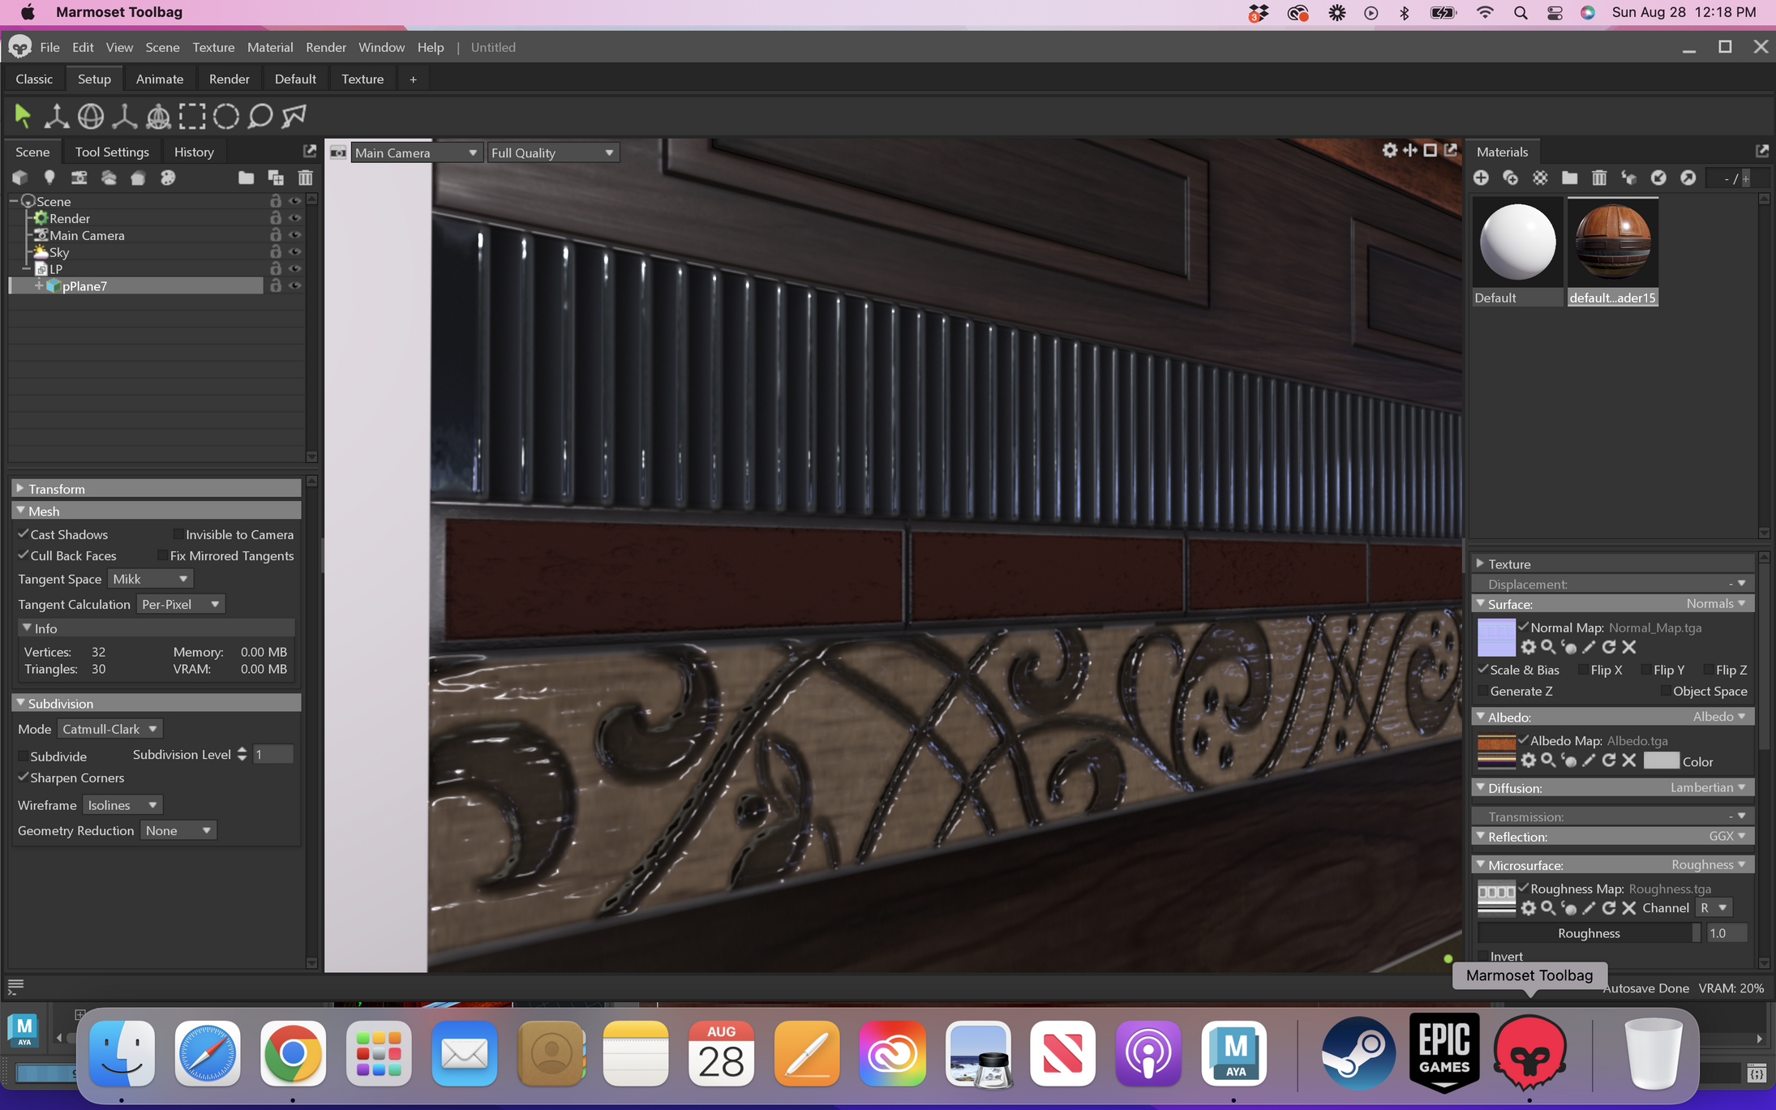Edit the Albedo Map with pencil icon
1776x1110 pixels.
(x=1589, y=761)
